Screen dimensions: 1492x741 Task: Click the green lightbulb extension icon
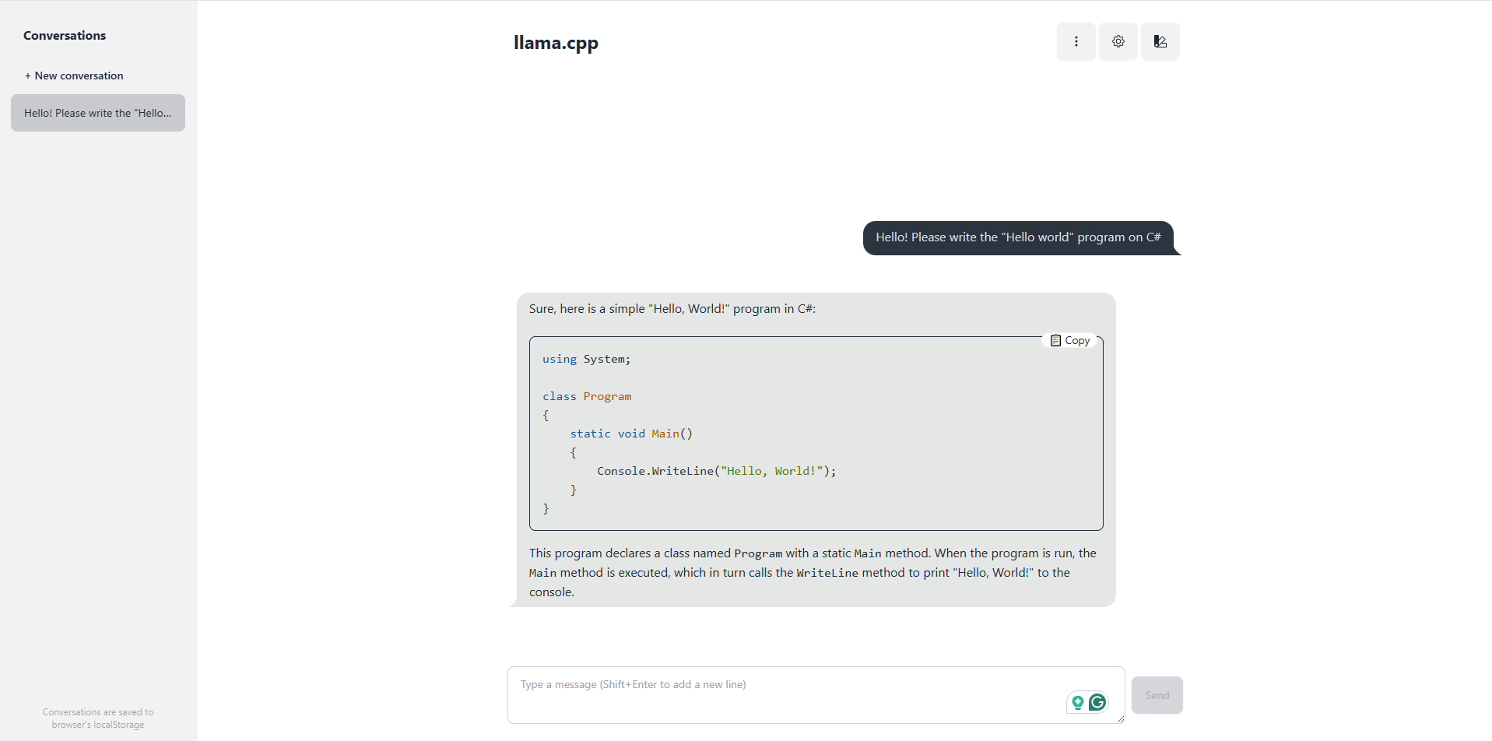tap(1078, 703)
